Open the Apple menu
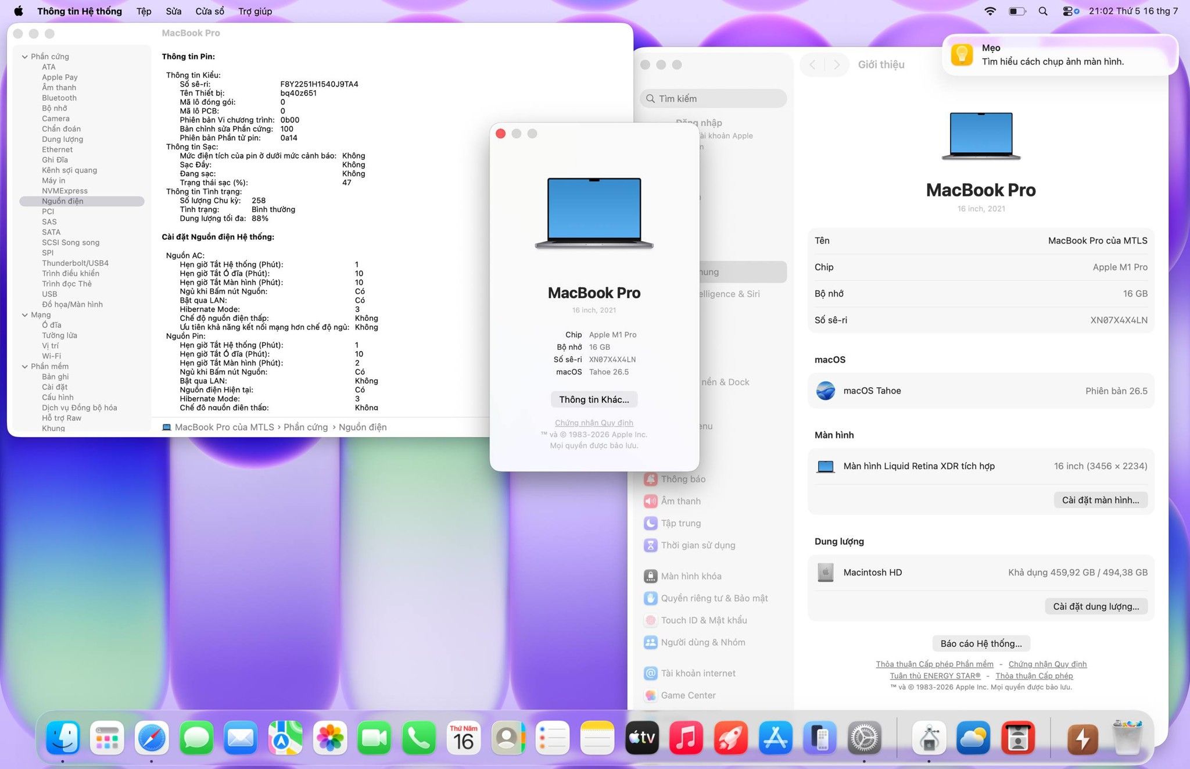1190x769 pixels. [19, 11]
